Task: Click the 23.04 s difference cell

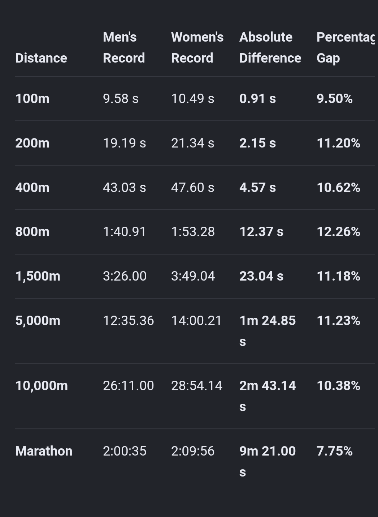Action: (x=261, y=276)
